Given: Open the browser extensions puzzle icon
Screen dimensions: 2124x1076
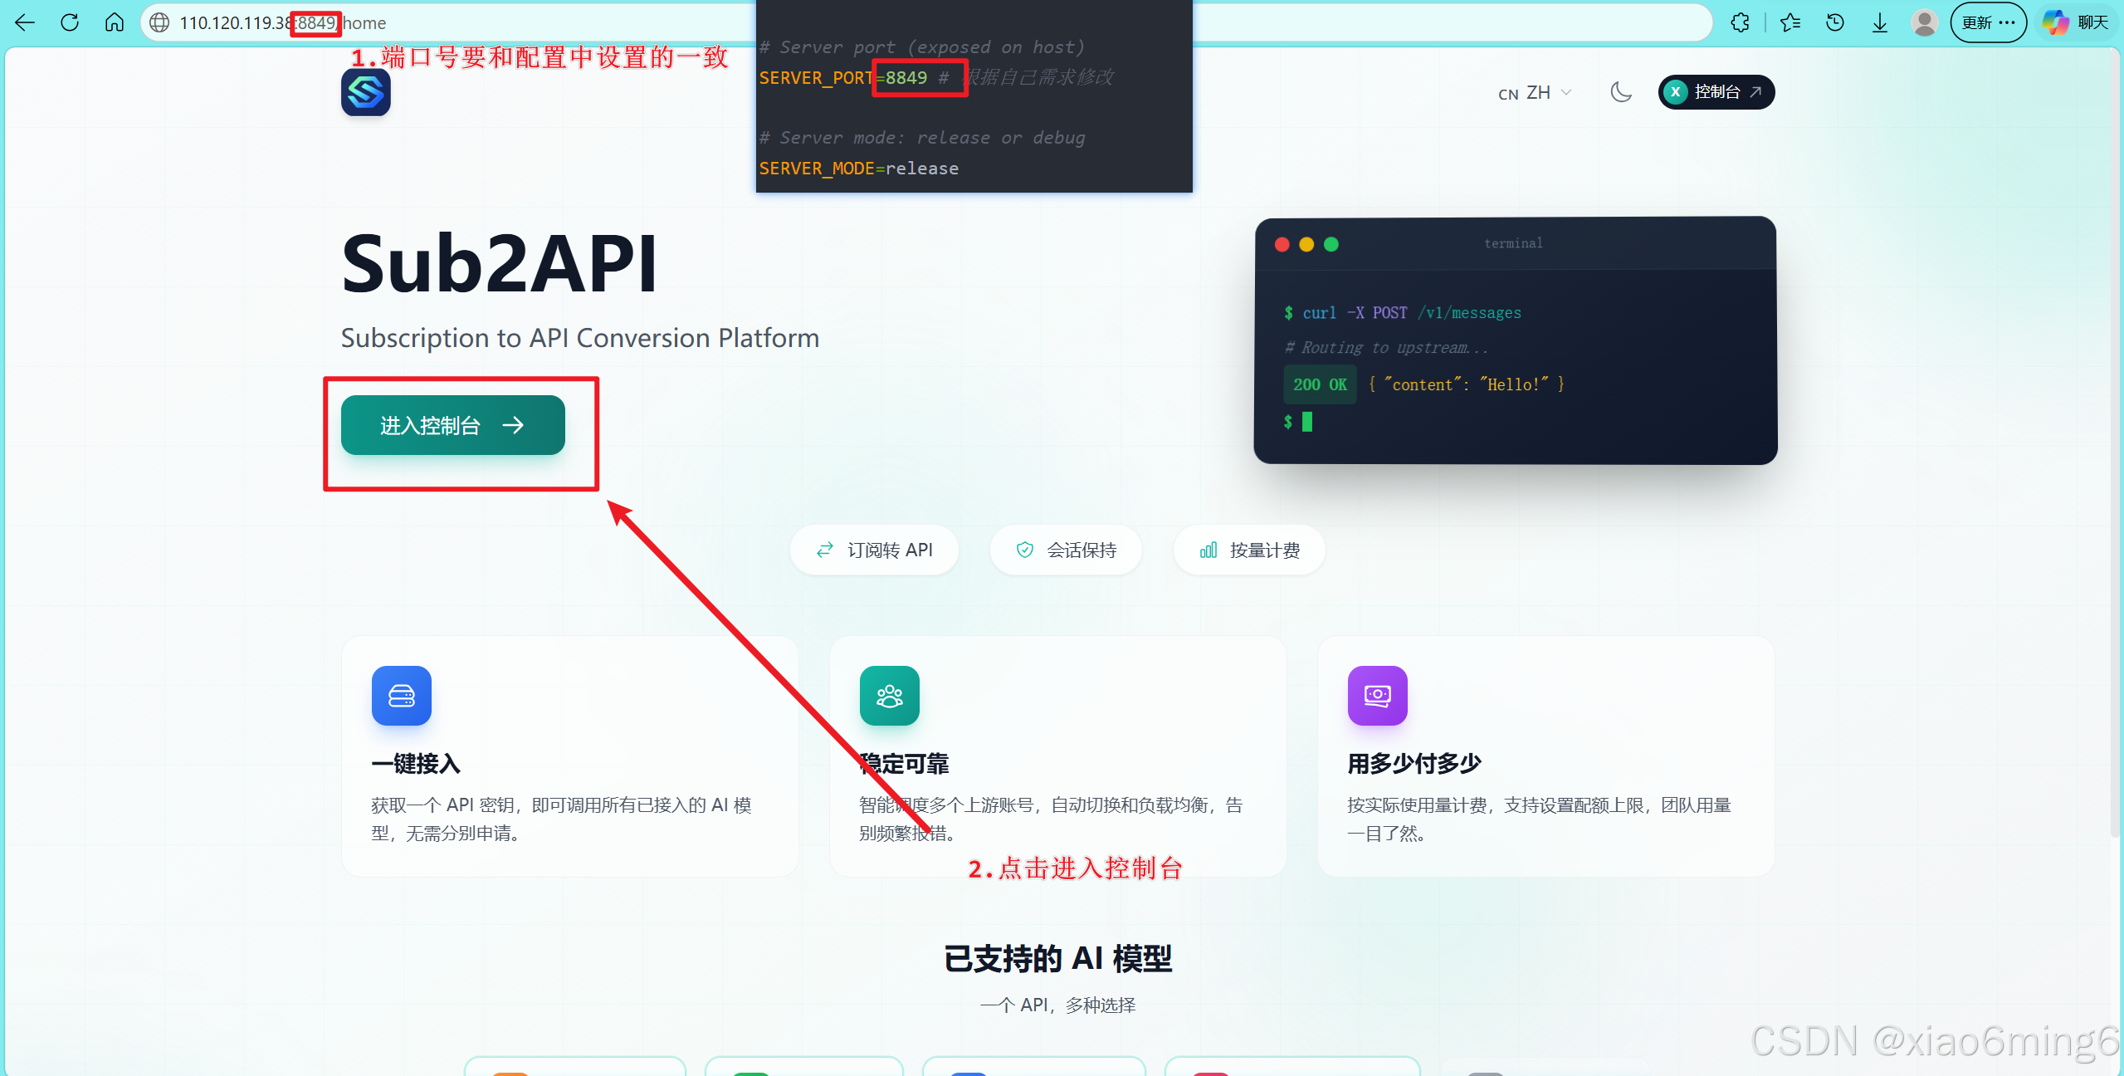Looking at the screenshot, I should (x=1741, y=22).
